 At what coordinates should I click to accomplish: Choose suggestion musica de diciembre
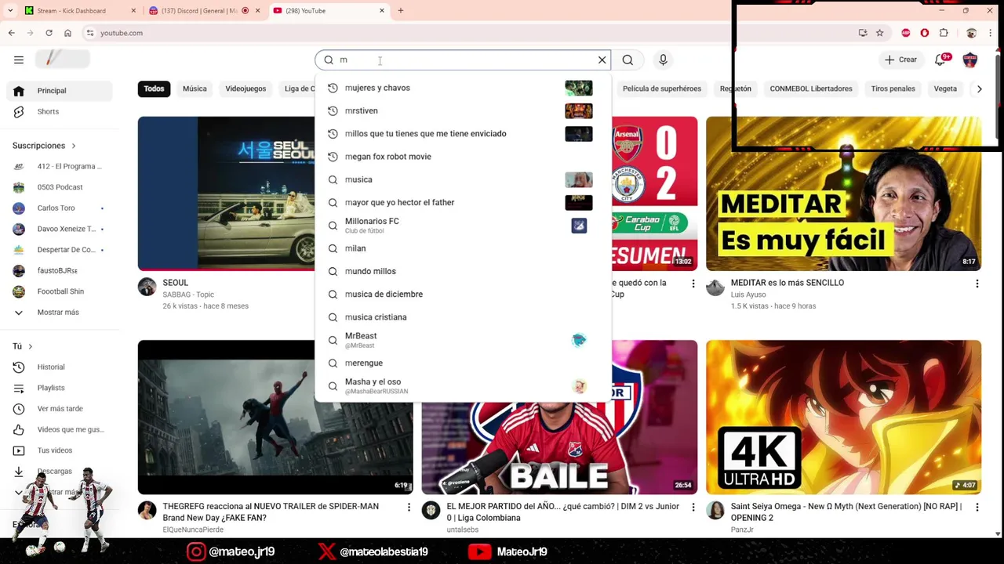(463, 294)
